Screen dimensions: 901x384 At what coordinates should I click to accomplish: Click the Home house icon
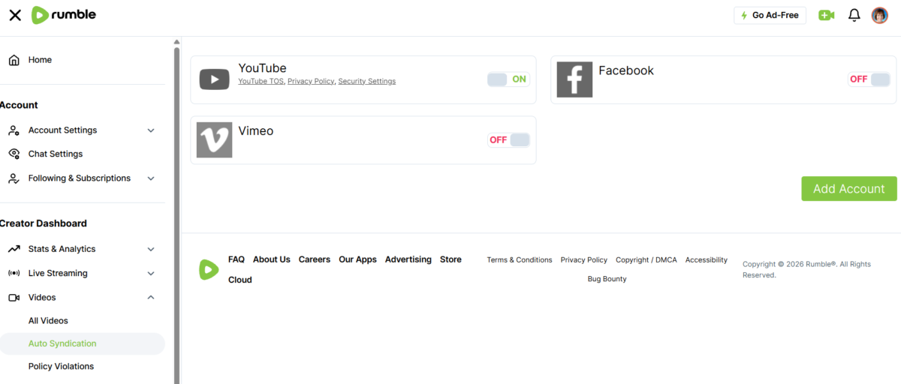[x=14, y=60]
